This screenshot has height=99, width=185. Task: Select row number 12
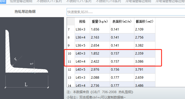[x=71, y=70]
